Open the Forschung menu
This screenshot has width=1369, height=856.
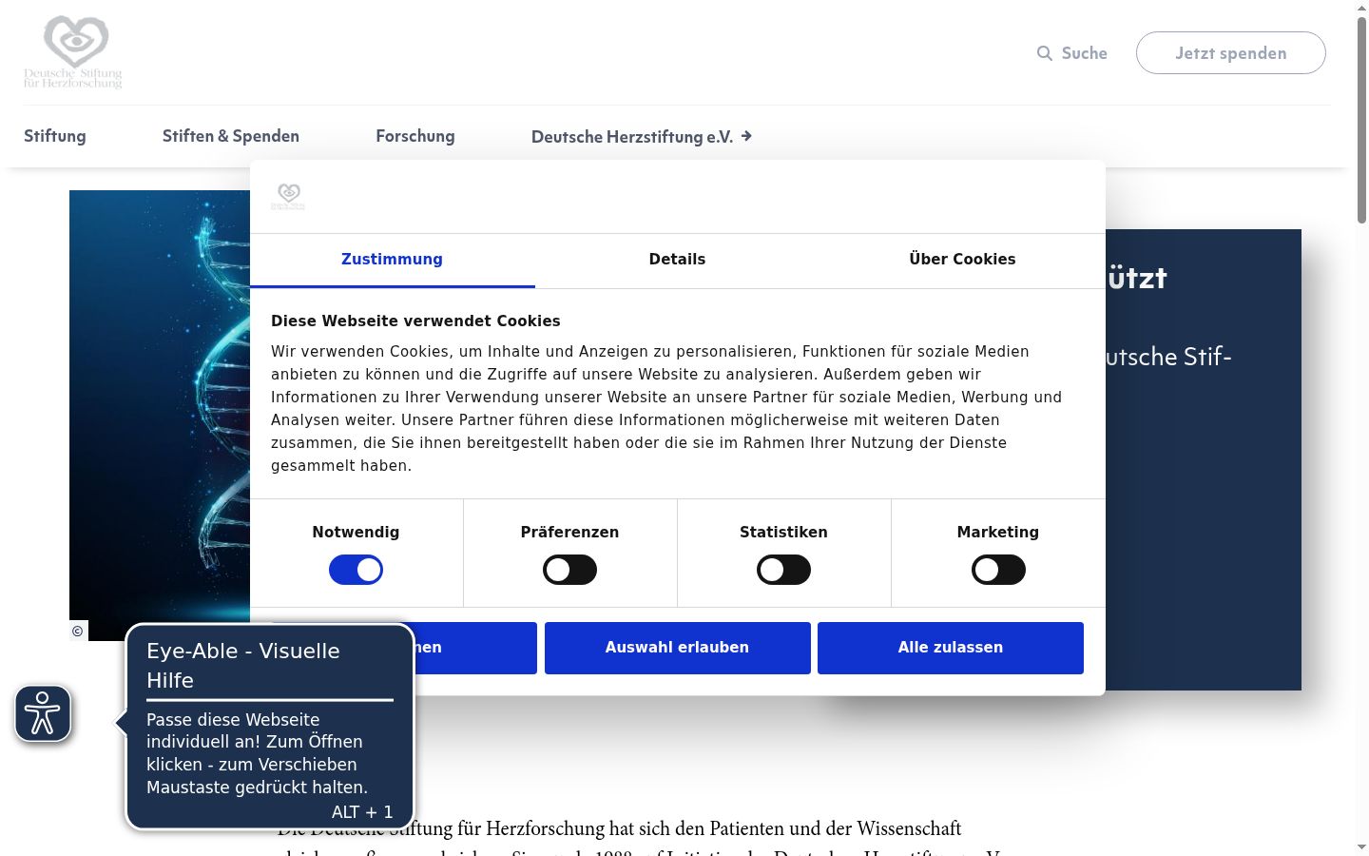[415, 136]
